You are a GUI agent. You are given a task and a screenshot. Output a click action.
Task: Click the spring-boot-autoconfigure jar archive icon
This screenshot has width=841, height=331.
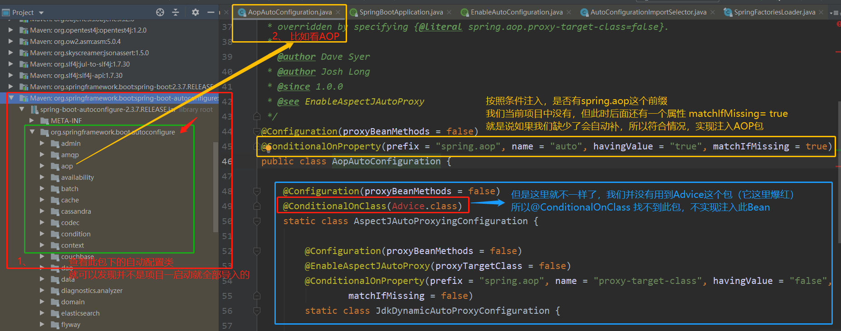pos(34,110)
